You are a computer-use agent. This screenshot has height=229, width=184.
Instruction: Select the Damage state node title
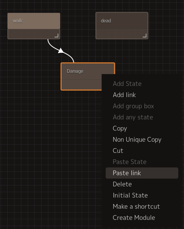point(75,71)
